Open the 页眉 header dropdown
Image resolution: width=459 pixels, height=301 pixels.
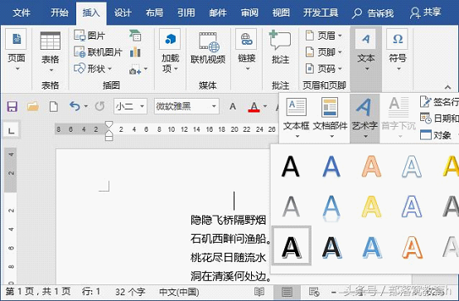pyautogui.click(x=323, y=36)
